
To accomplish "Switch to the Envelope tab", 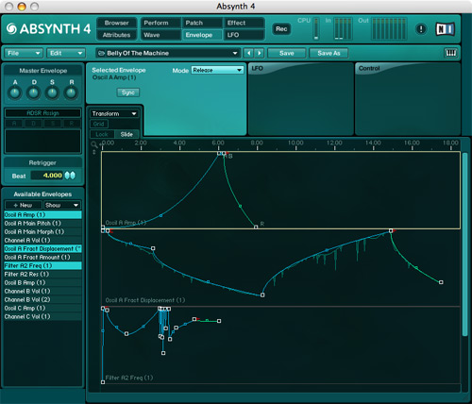I will (202, 35).
